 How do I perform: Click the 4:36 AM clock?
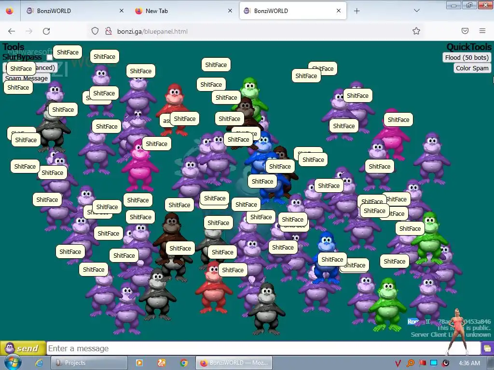coord(469,363)
